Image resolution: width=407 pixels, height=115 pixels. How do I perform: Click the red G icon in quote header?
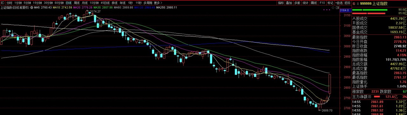pos(353,3)
